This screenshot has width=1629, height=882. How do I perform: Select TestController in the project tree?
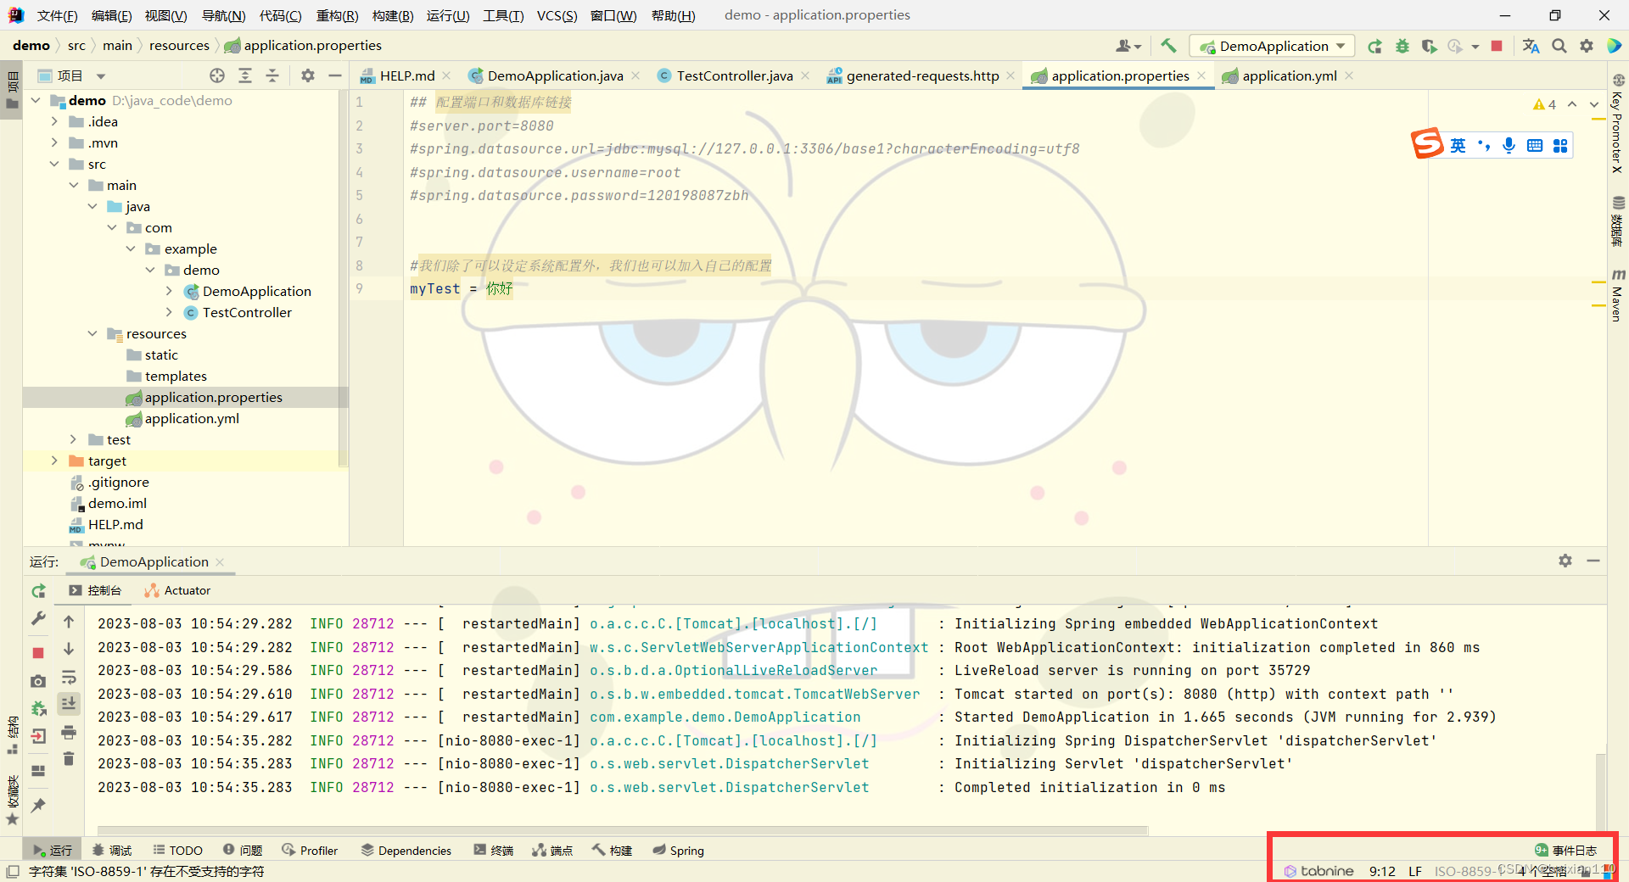coord(247,312)
